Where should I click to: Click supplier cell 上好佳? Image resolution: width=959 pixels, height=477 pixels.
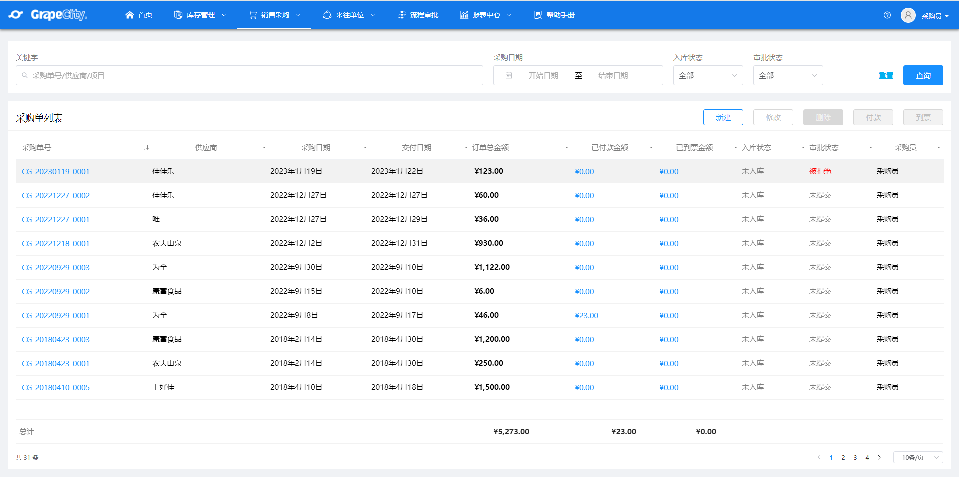163,387
